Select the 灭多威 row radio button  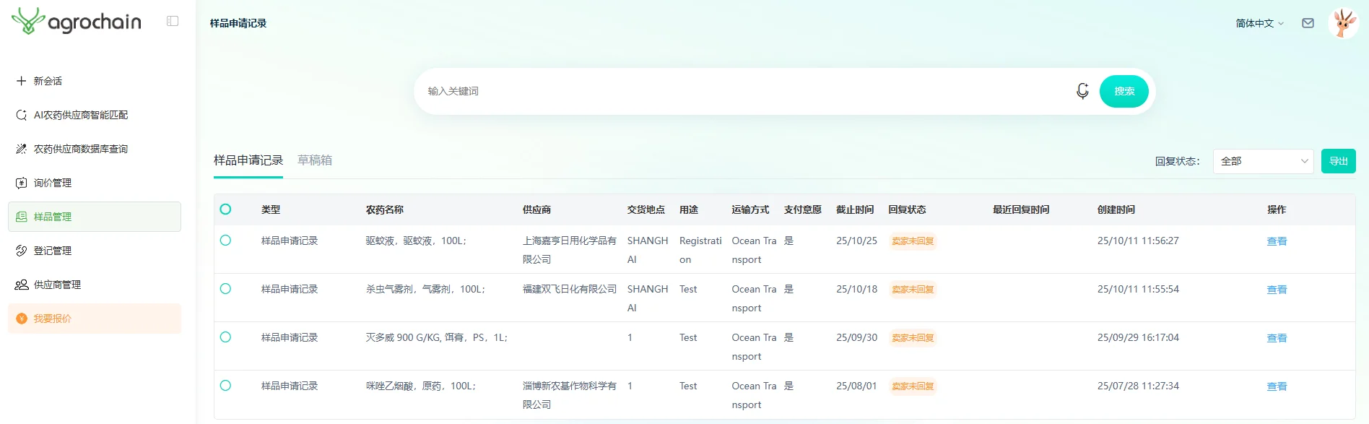pyautogui.click(x=225, y=337)
